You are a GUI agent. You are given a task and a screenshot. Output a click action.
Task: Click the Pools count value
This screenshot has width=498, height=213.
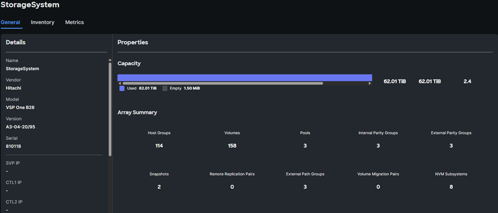coord(305,146)
